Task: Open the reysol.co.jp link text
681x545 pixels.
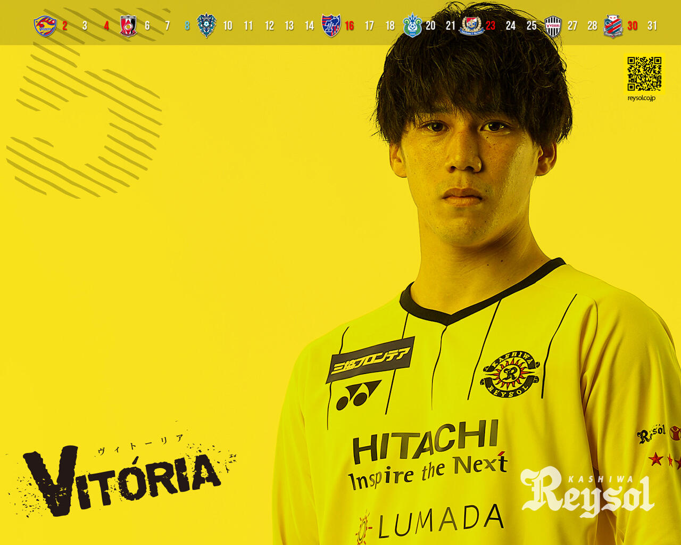Action: (x=642, y=98)
